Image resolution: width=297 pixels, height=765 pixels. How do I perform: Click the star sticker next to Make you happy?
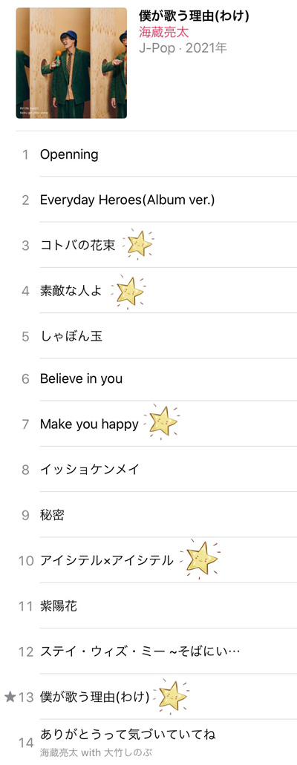[x=162, y=421]
